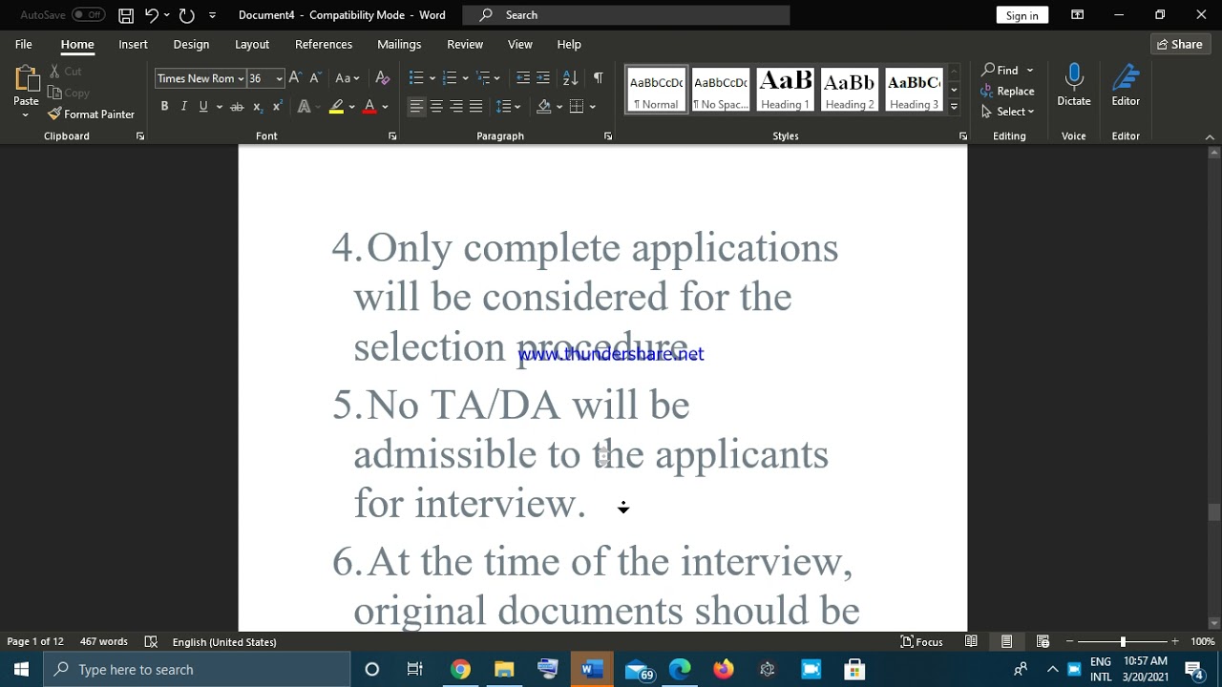Decrease font size with Shrink Font icon
Screen dimensions: 1222x687
pyautogui.click(x=314, y=78)
